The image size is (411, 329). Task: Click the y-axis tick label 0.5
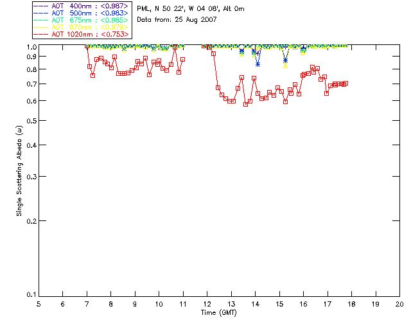(31, 121)
